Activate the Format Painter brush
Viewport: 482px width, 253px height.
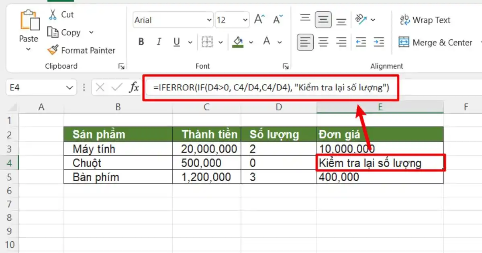pyautogui.click(x=53, y=50)
